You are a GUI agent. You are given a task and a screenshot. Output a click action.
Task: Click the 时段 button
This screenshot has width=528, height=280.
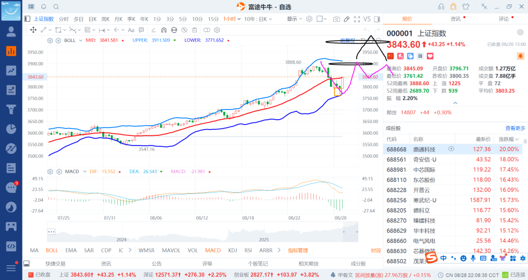tap(376, 250)
